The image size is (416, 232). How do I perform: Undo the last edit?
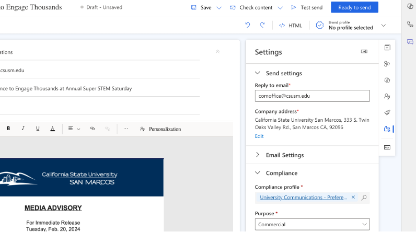248,25
